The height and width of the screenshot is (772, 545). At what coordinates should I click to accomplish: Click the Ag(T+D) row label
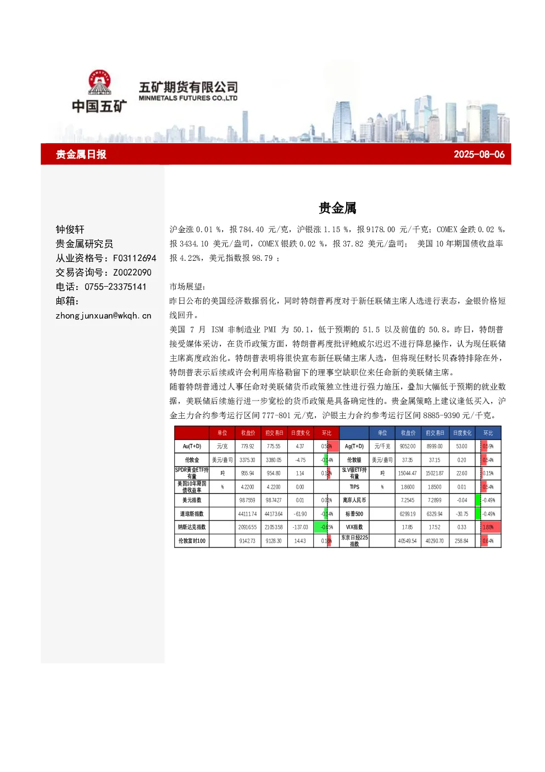(354, 446)
